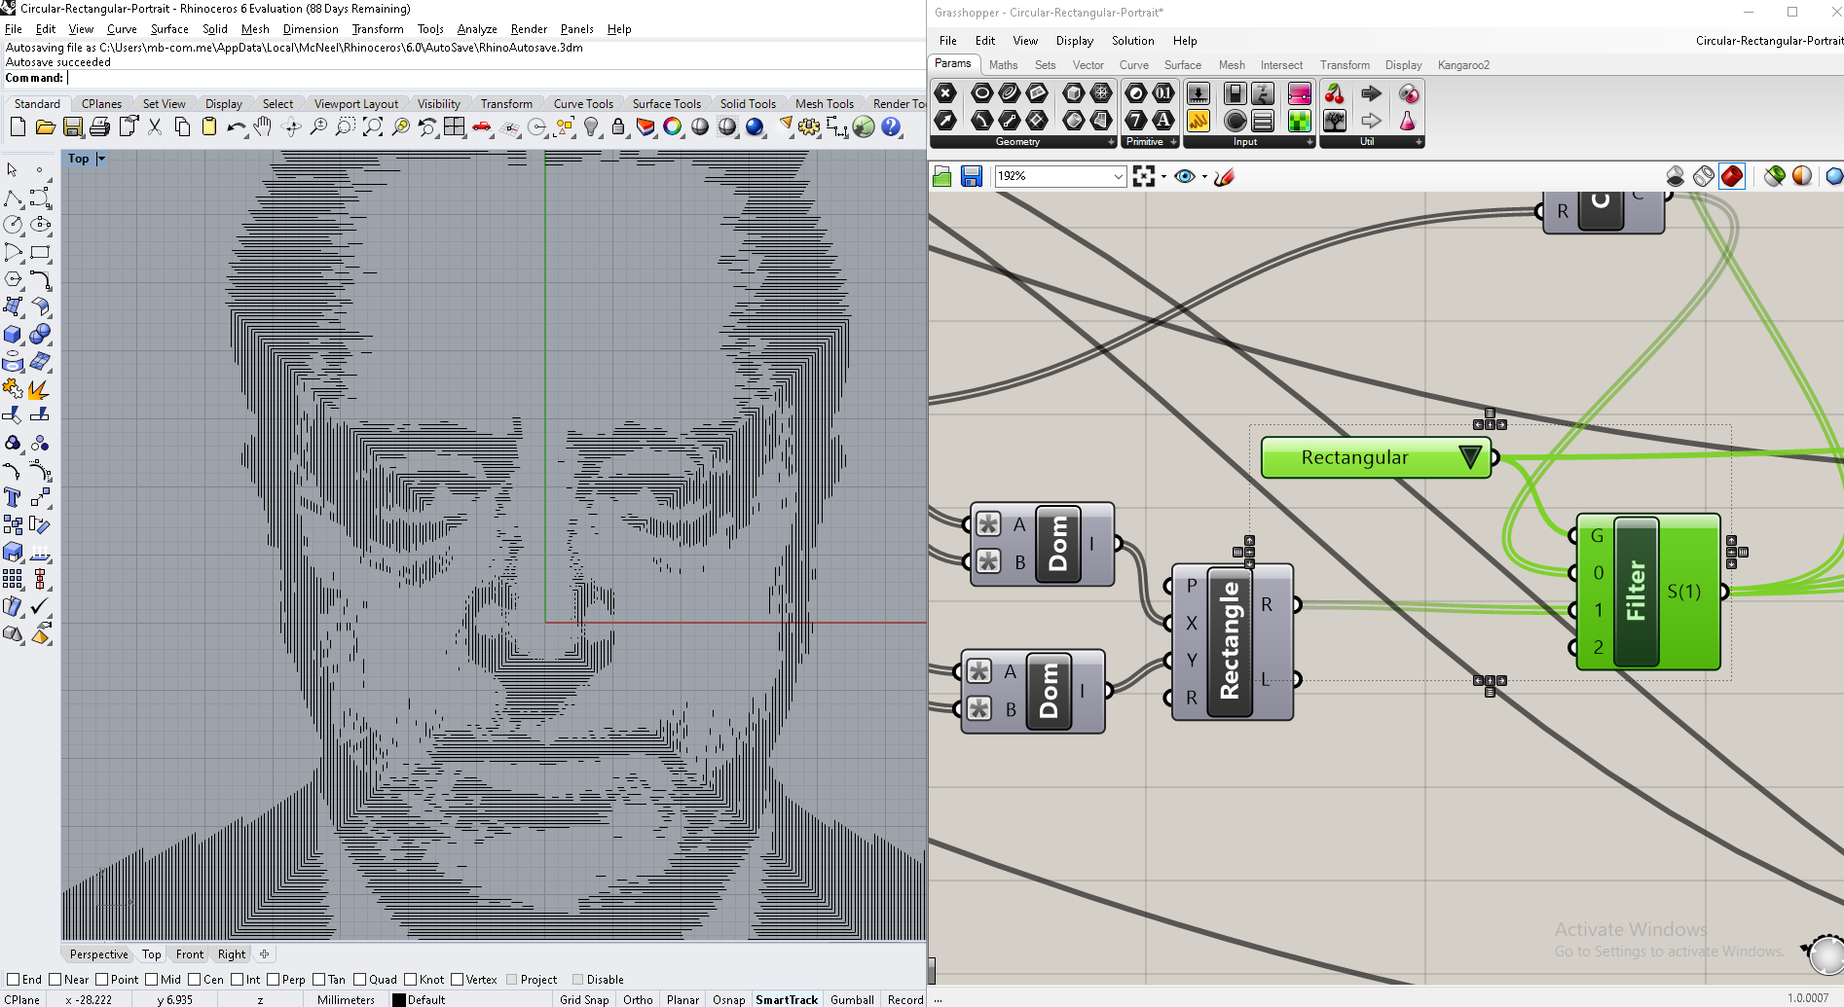Click the Zoom Extents icon in Rhino toolbar
The height and width of the screenshot is (1007, 1844).
pyautogui.click(x=373, y=127)
